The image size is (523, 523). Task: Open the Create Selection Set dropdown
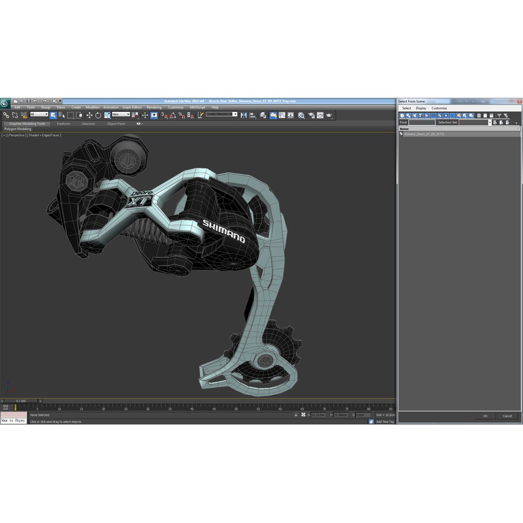tap(235, 114)
